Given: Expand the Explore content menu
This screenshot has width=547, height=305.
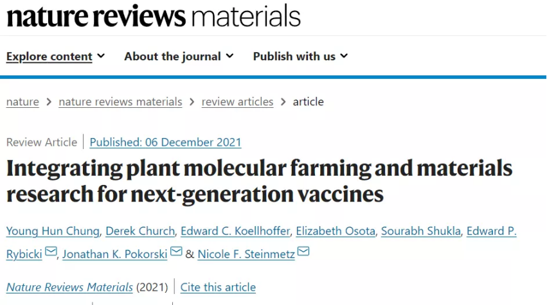Looking at the screenshot, I should [x=55, y=56].
